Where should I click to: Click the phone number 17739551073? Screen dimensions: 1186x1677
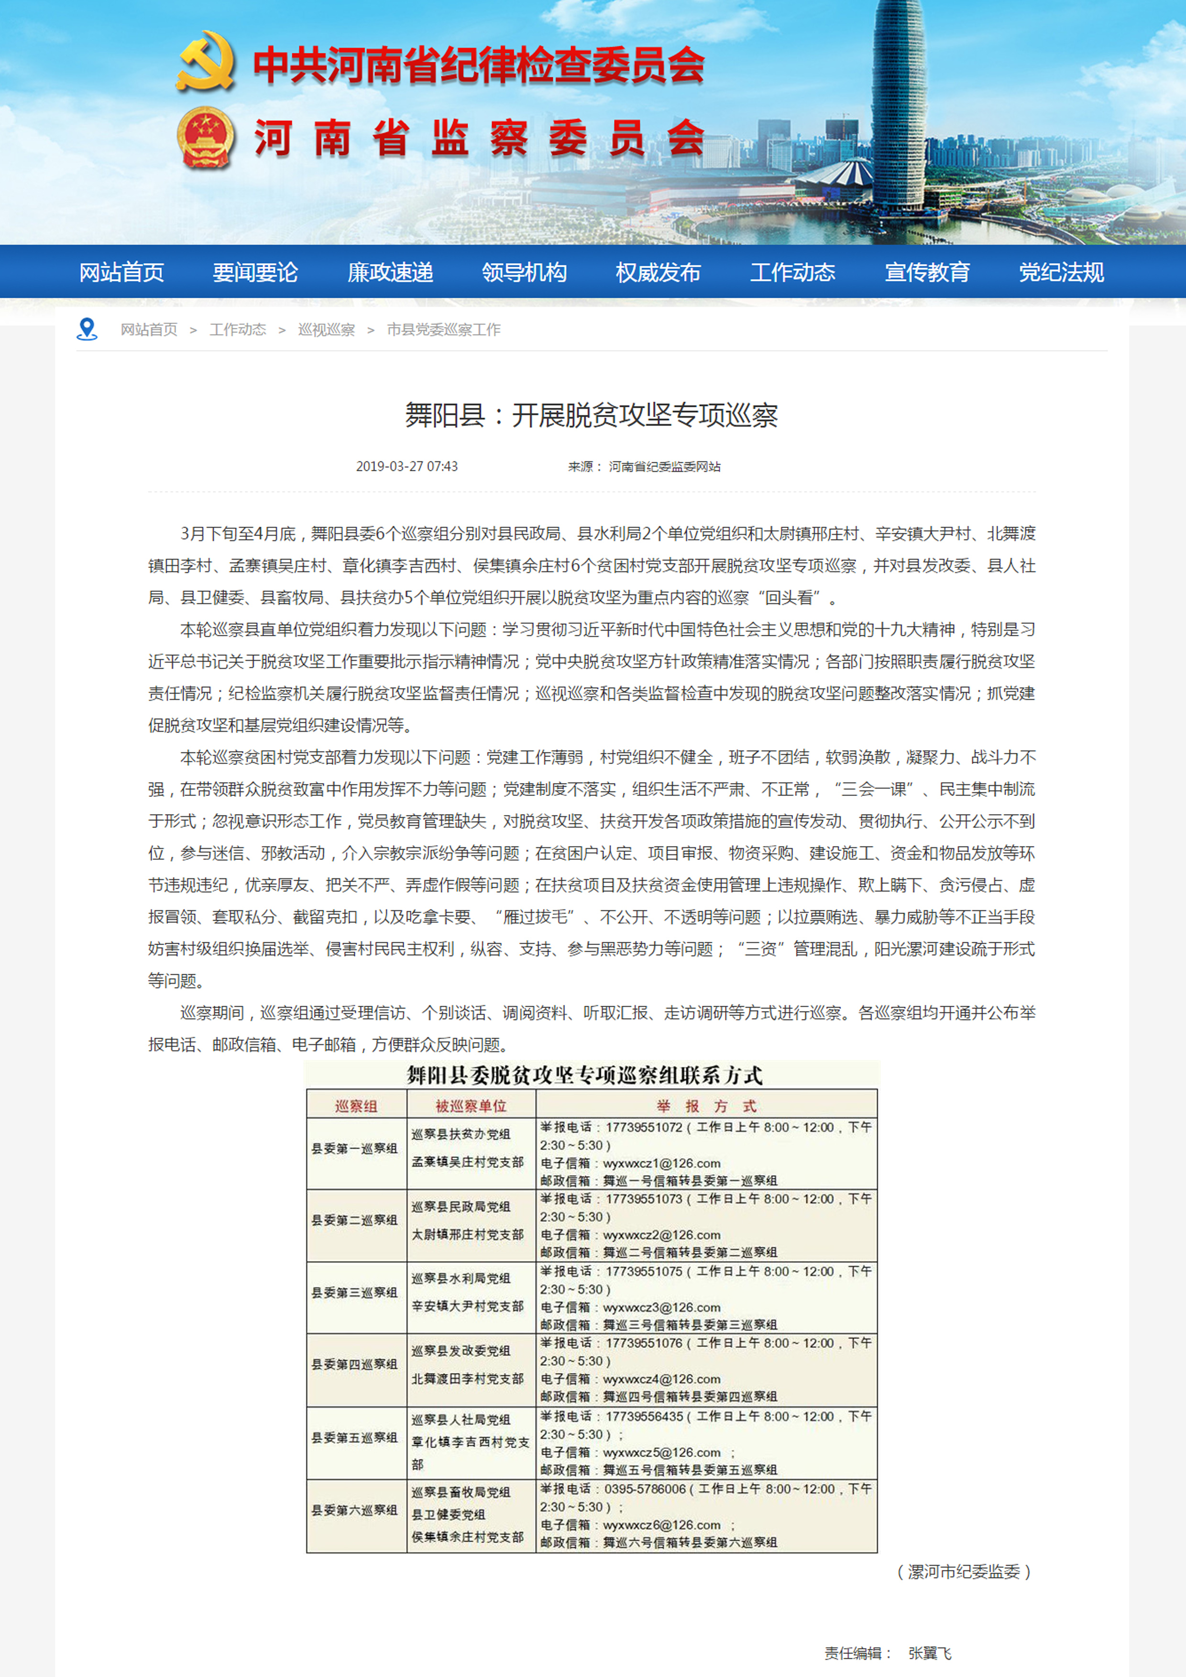pos(644,1198)
